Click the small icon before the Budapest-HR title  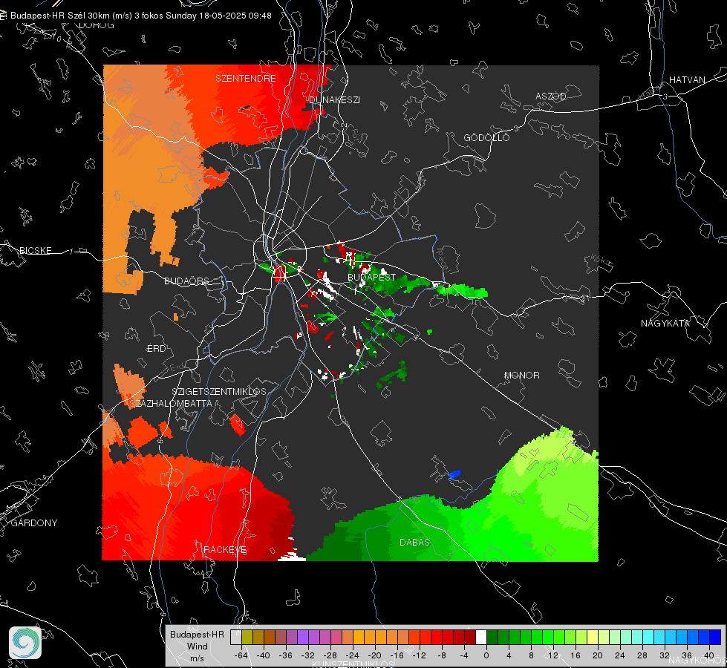pyautogui.click(x=3, y=16)
